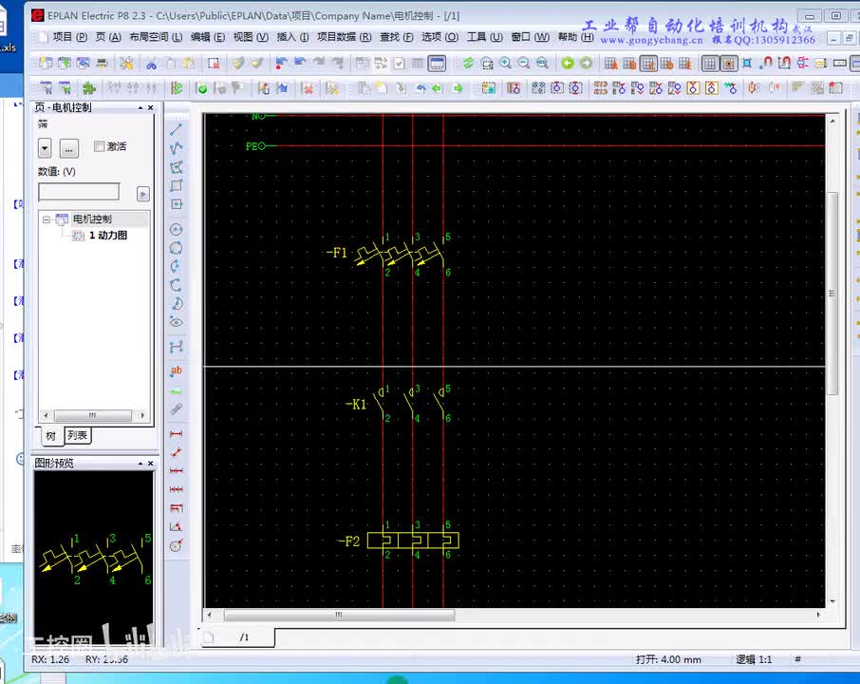Screen dimensions: 860x684
Task: Toggle the Grid C size button
Action: 648,64
